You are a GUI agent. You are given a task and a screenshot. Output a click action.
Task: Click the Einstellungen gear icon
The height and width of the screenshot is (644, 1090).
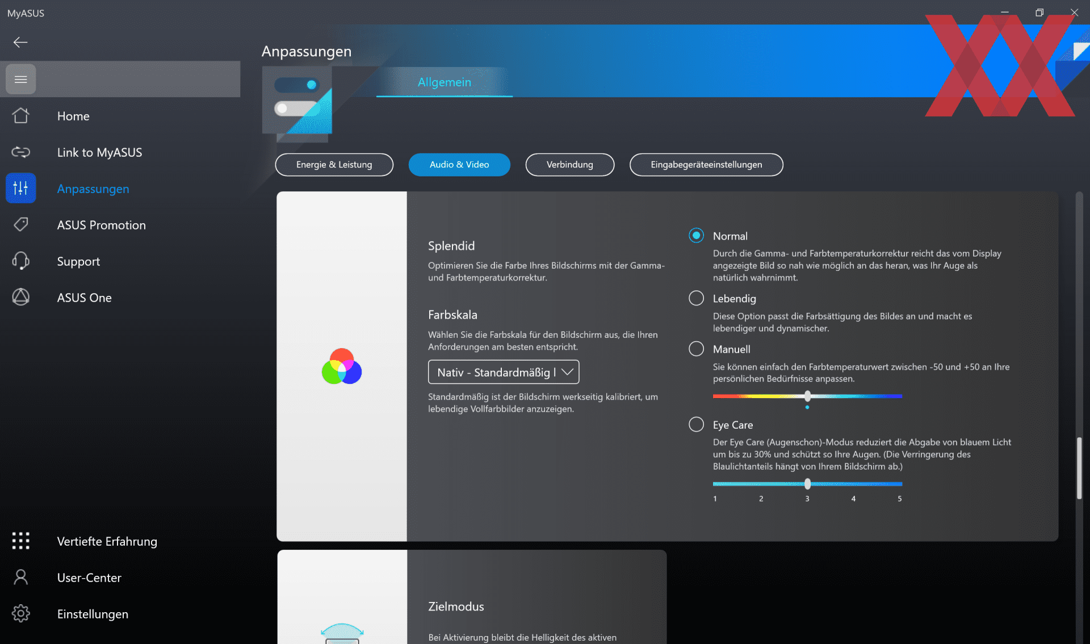[21, 613]
